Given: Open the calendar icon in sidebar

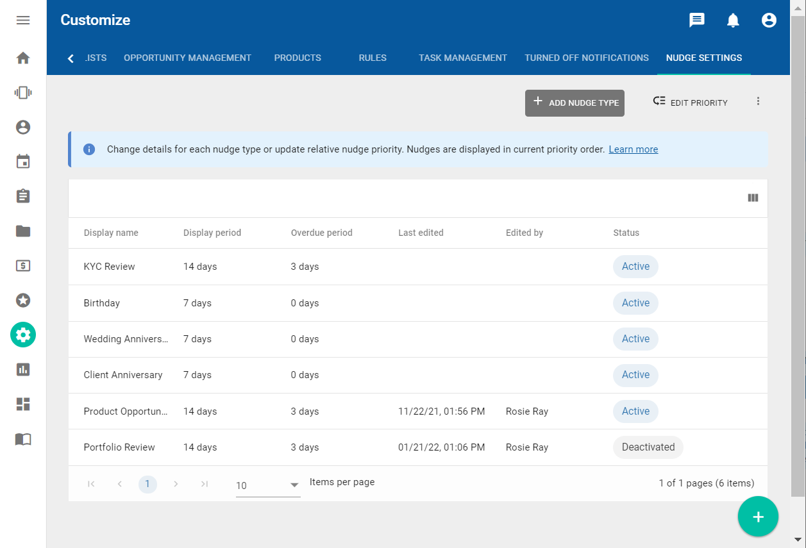Looking at the screenshot, I should pyautogui.click(x=23, y=162).
